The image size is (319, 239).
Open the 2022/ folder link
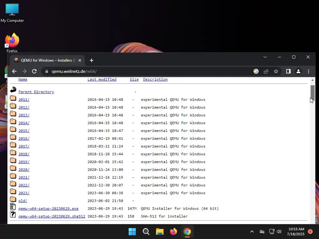(x=24, y=185)
